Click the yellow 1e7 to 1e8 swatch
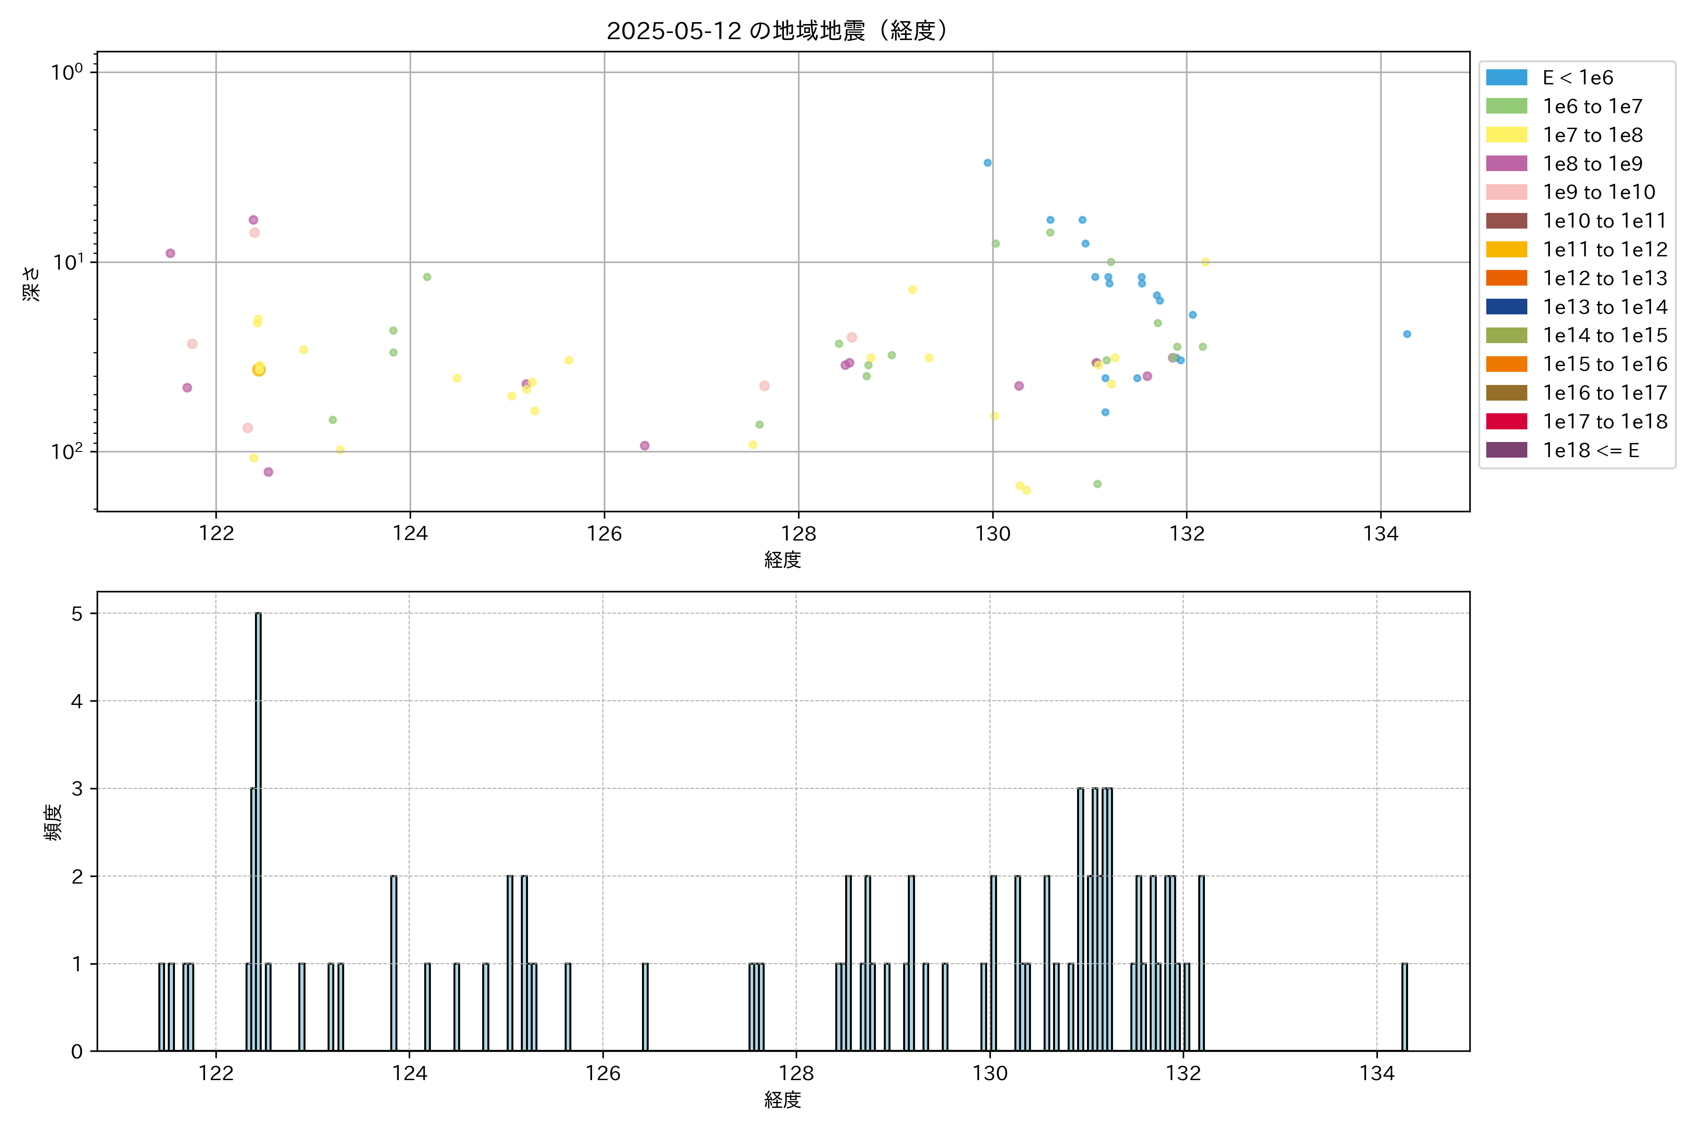 coord(1506,135)
